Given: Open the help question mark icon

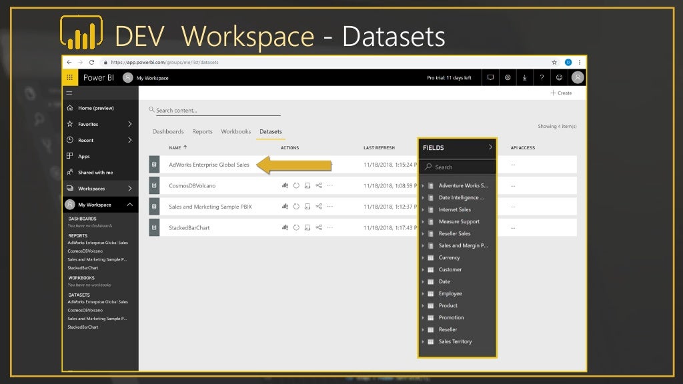Looking at the screenshot, I should tap(542, 77).
